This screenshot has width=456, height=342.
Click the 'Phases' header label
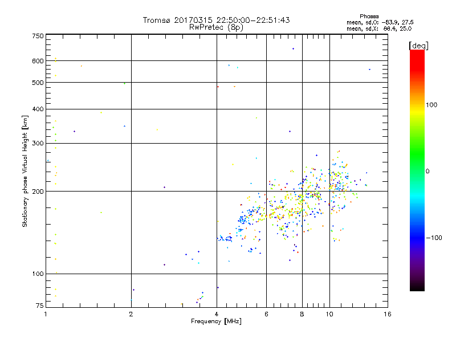(x=369, y=17)
